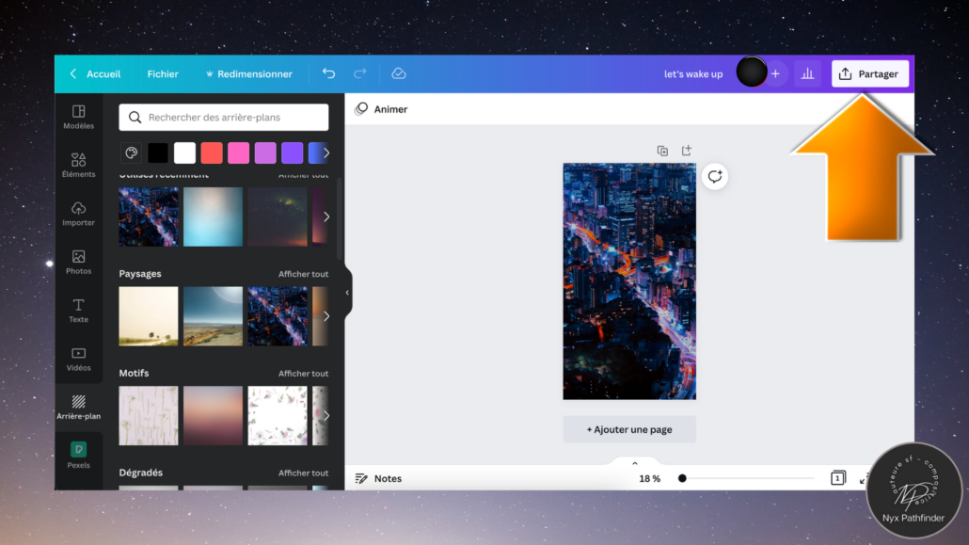969x545 pixels.
Task: Click Ajouter une page button
Action: pyautogui.click(x=629, y=429)
